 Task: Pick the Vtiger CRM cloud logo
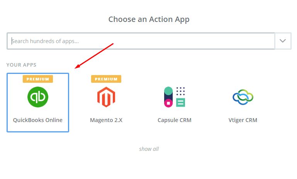(243, 97)
